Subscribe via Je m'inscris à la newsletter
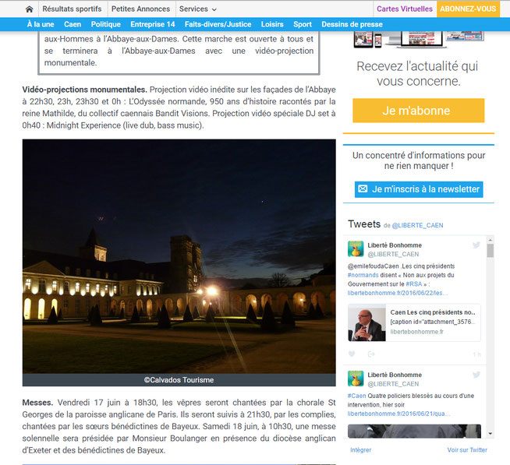Screen dimensions: 510x465 point(419,189)
